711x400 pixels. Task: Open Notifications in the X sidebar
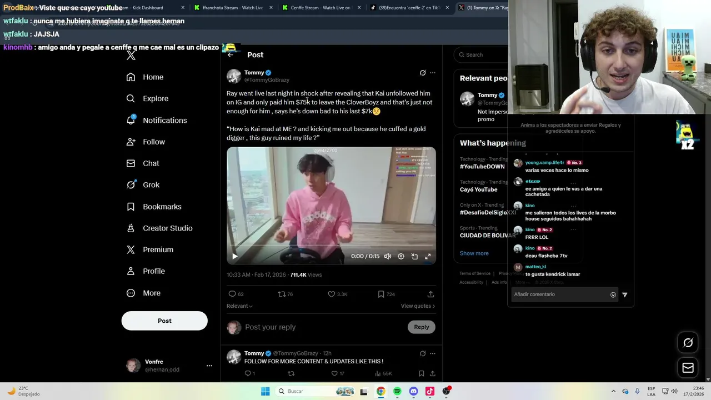click(157, 120)
